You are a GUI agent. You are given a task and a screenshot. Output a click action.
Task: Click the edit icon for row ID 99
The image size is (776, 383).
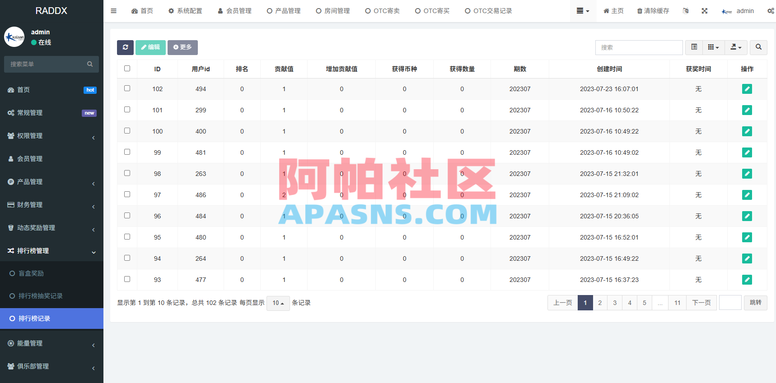747,152
